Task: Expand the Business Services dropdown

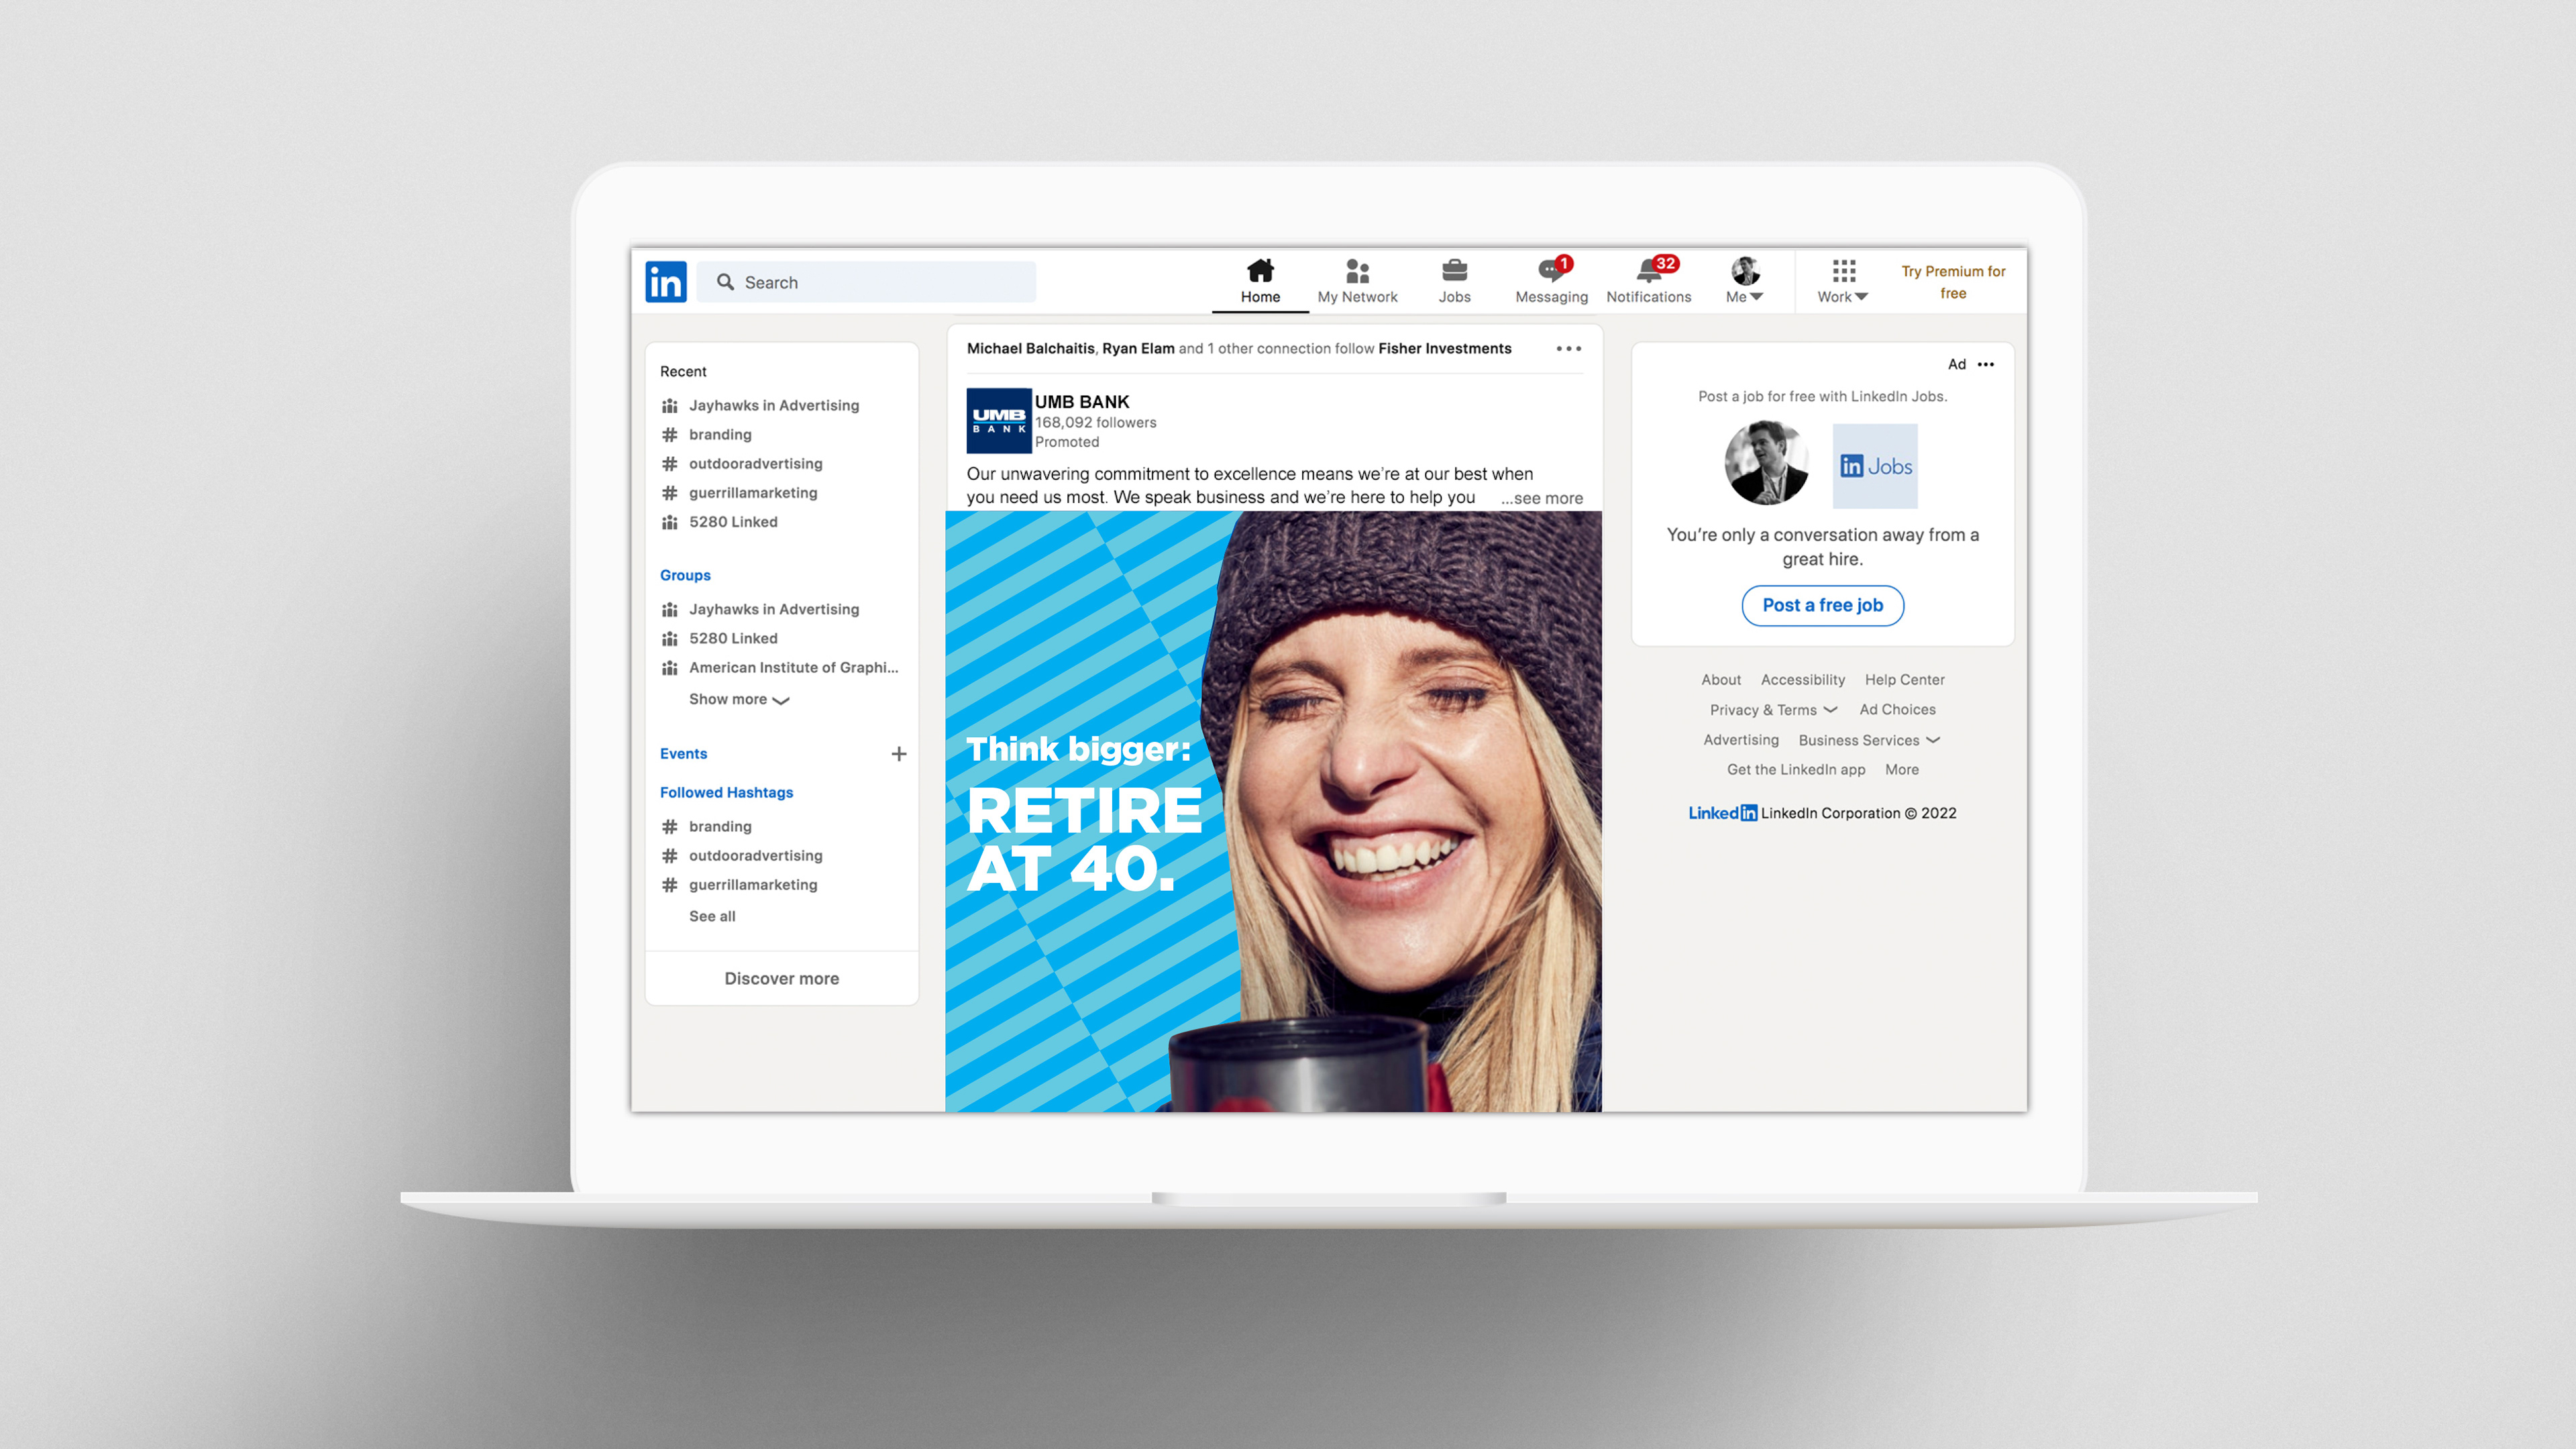Action: coord(1868,740)
